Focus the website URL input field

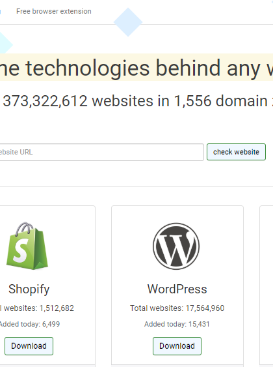pos(102,152)
